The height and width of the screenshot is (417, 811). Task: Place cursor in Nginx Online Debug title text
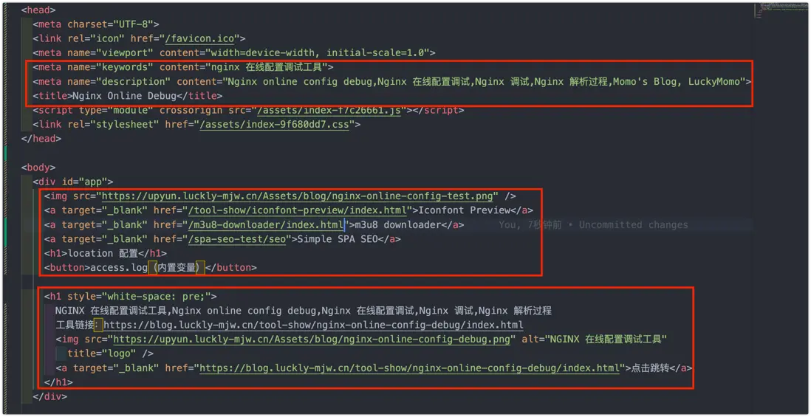click(129, 96)
